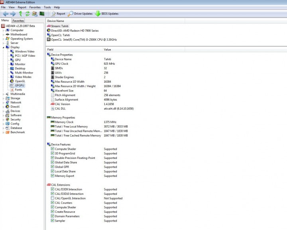
Task: Toggle the Double-Precision Floating-Point checkbox
Action: 53,158
